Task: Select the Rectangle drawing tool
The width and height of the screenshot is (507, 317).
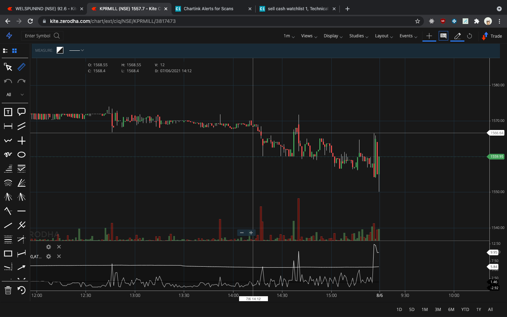Action: pyautogui.click(x=8, y=253)
